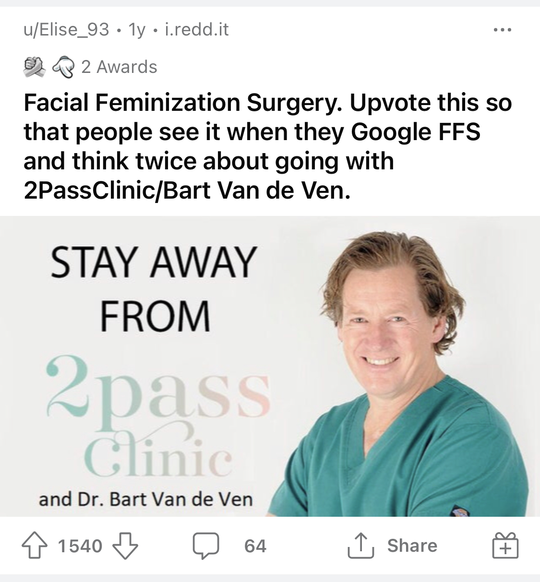Click the Share label
Image resolution: width=540 pixels, height=582 pixels.
tap(412, 546)
